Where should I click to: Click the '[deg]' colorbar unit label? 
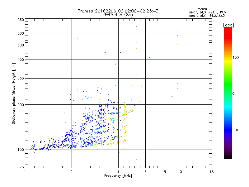tap(228, 25)
